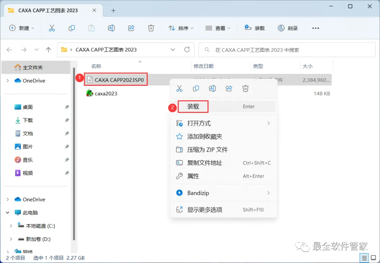Click the toolbar 装载 mount button
Viewport: 380px width, 263px height.
254,28
